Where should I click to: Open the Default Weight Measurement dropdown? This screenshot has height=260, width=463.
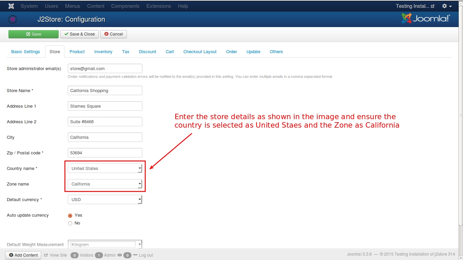105,244
